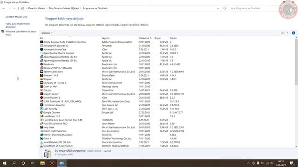Show hidden system tray icons

pos(249,163)
